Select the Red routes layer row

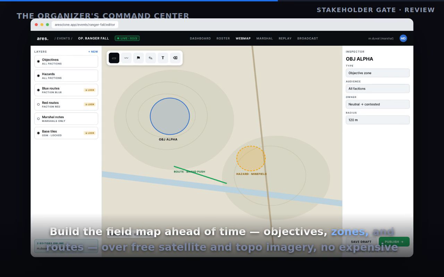66,104
